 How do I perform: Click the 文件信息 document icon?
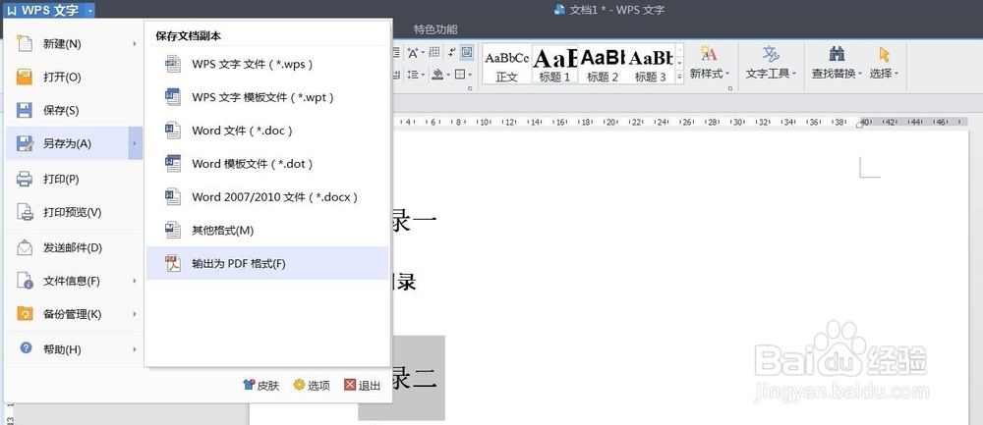(24, 281)
